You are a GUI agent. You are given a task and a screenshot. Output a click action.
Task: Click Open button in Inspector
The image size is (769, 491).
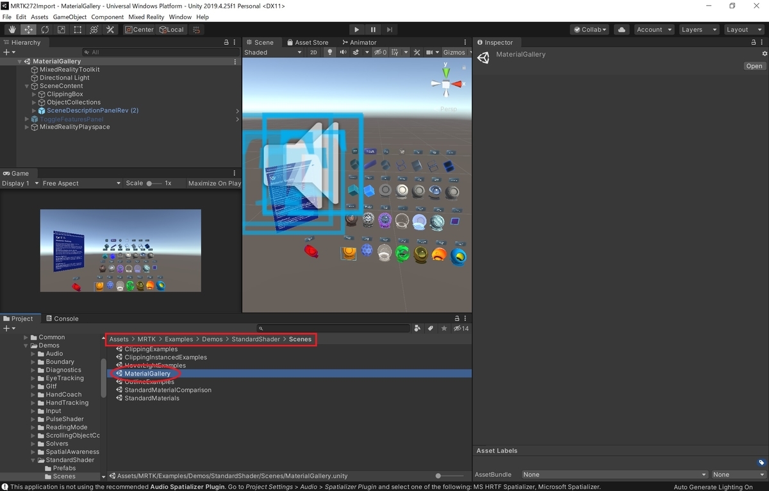(x=754, y=66)
